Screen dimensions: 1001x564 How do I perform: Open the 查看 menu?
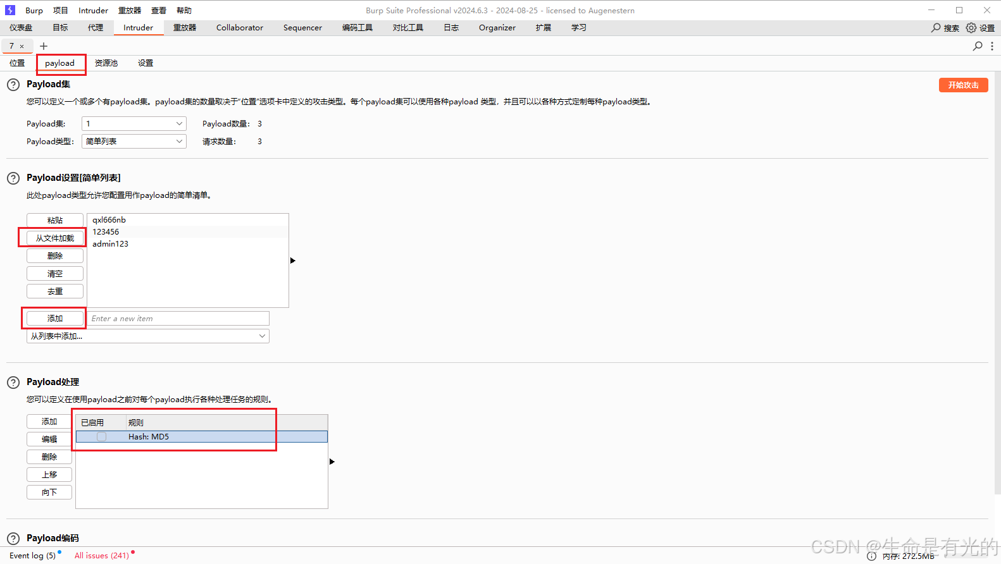click(x=159, y=11)
